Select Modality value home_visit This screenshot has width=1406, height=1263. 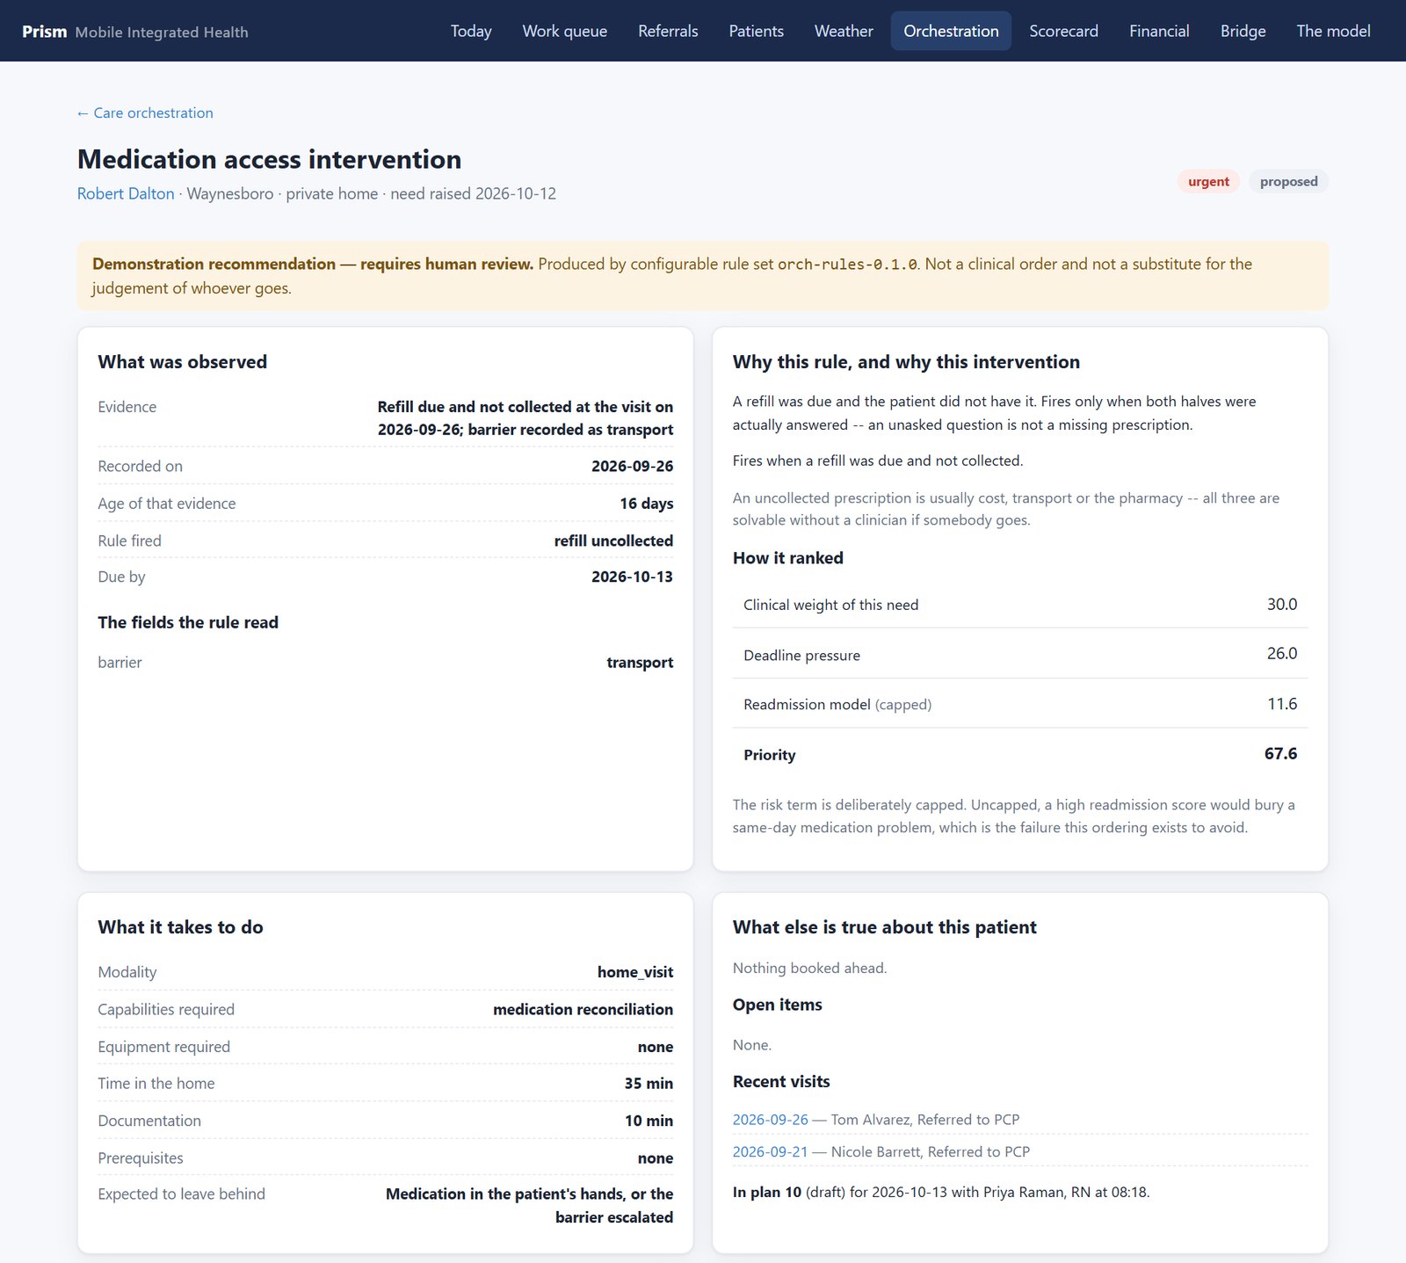click(635, 972)
